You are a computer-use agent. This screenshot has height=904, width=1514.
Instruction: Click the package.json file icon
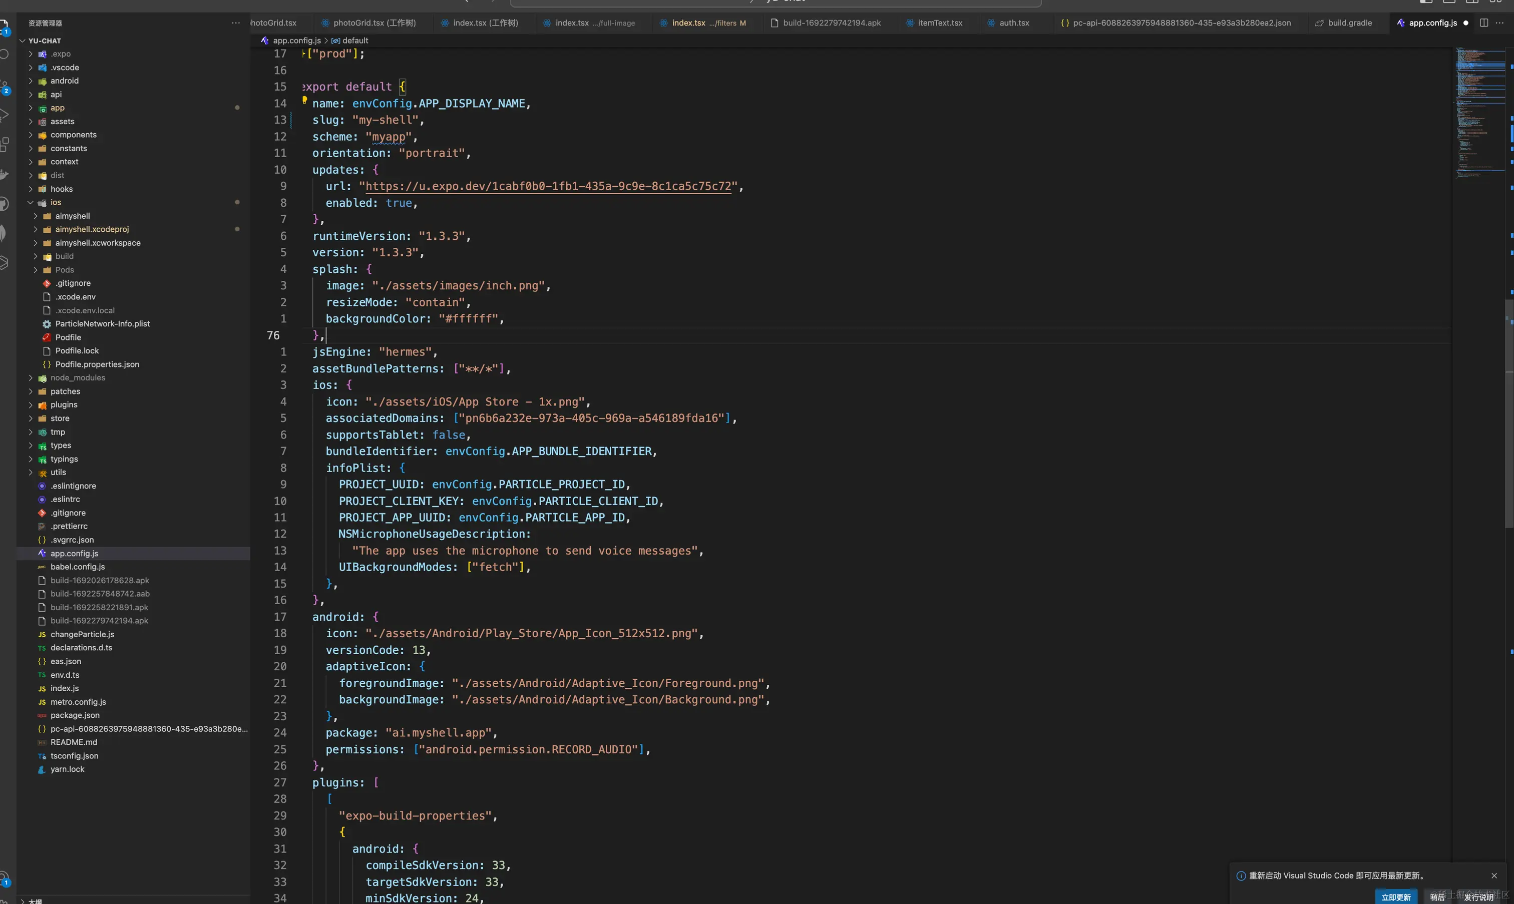coord(42,715)
